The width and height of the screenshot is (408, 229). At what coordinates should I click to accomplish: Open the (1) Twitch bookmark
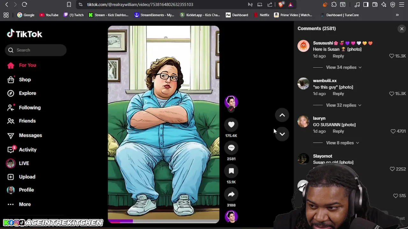(74, 15)
